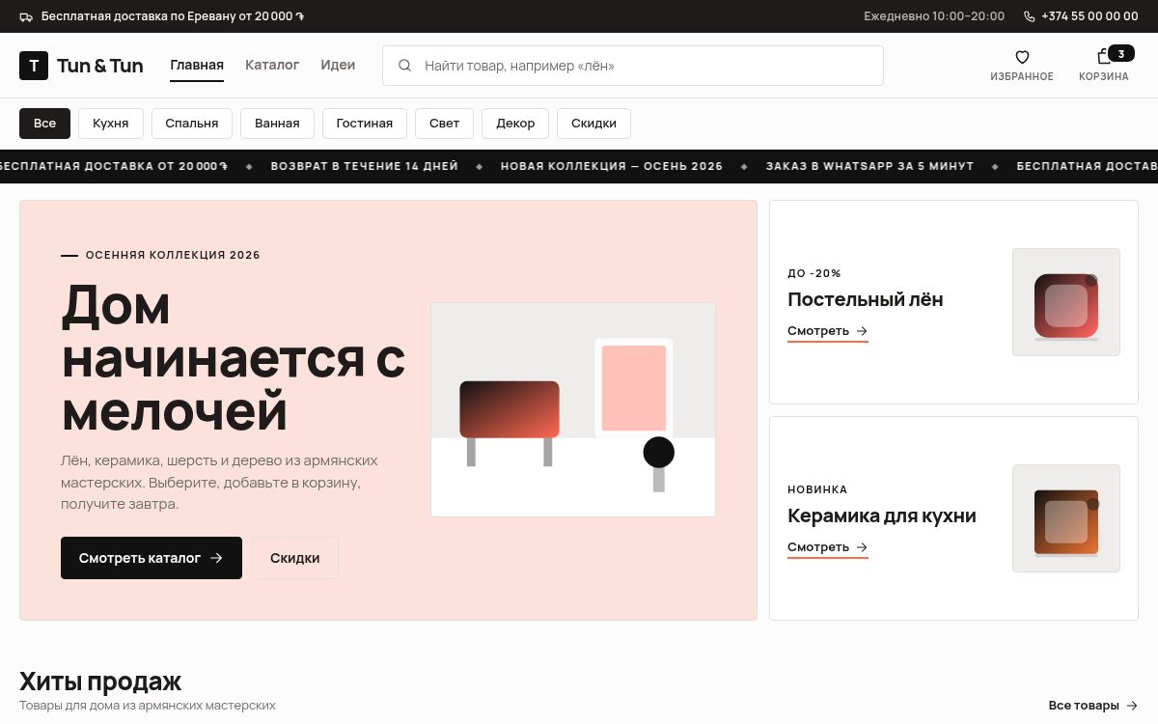Open the Керамика для кухни product thumbnail
The height and width of the screenshot is (724, 1158).
tap(1066, 518)
